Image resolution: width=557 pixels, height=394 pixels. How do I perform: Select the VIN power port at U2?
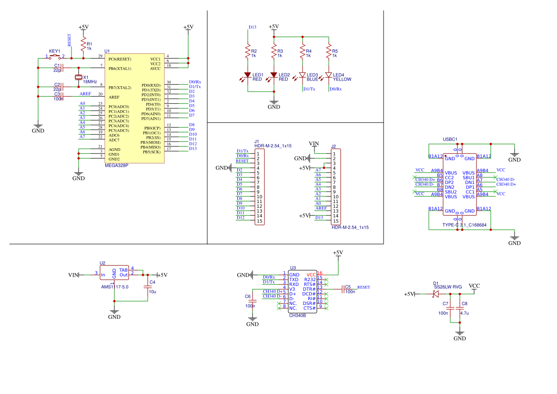(x=73, y=275)
